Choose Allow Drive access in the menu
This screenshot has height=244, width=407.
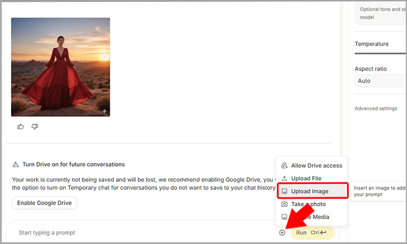(316, 166)
